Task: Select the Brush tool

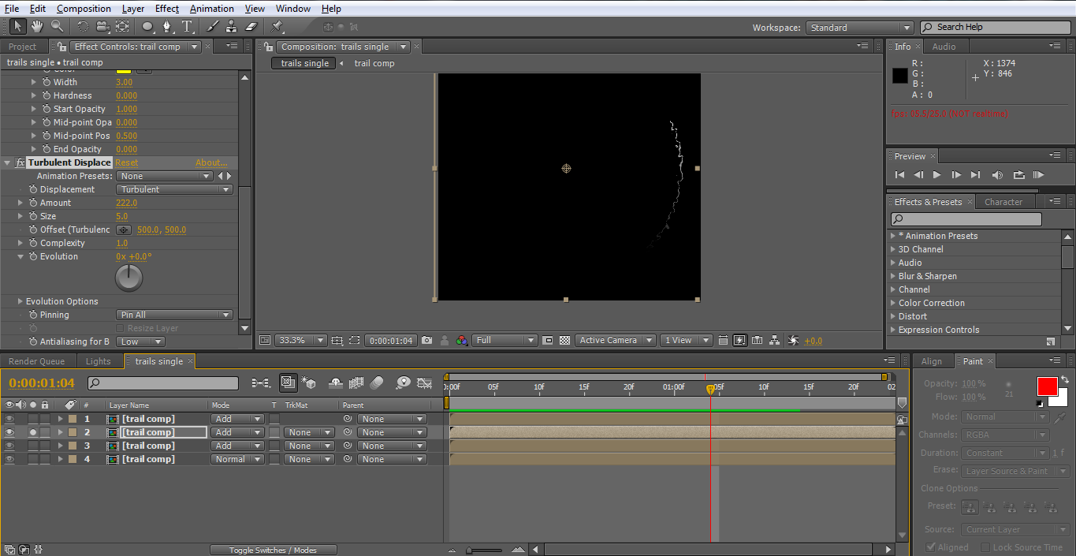Action: (x=213, y=26)
